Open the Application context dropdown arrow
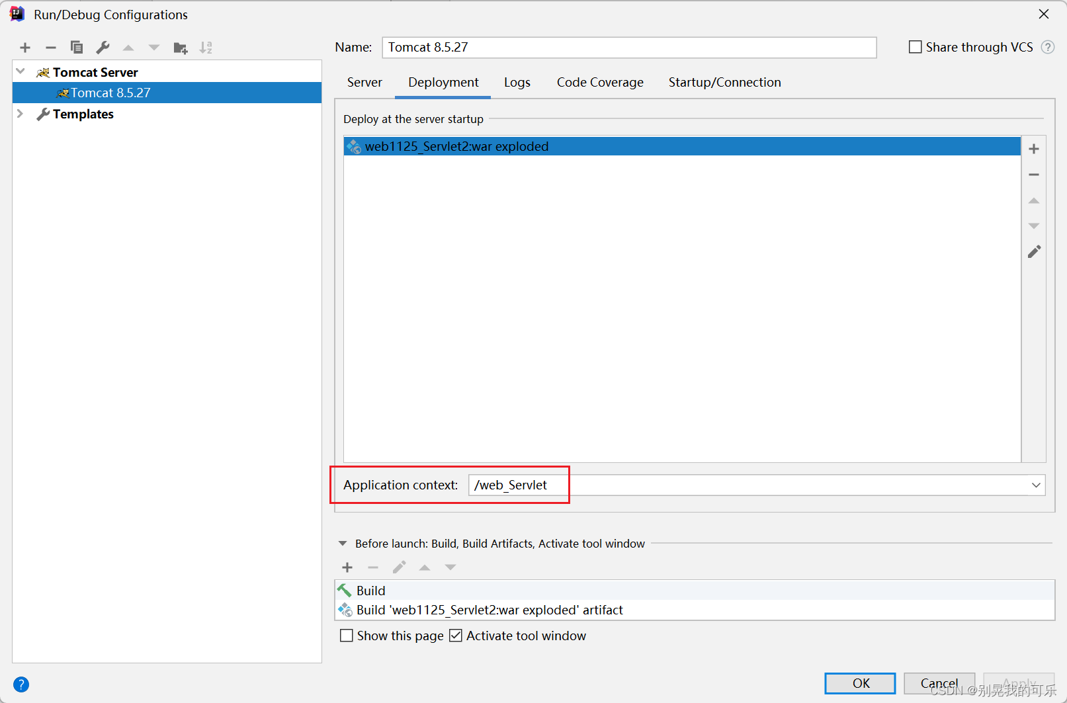 [1036, 485]
